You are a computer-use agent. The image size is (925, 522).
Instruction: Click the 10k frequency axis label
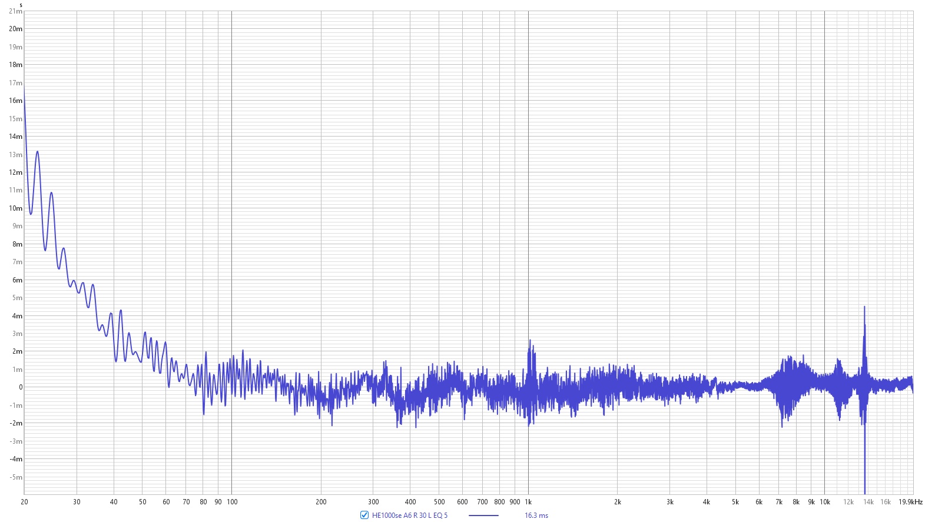click(825, 502)
